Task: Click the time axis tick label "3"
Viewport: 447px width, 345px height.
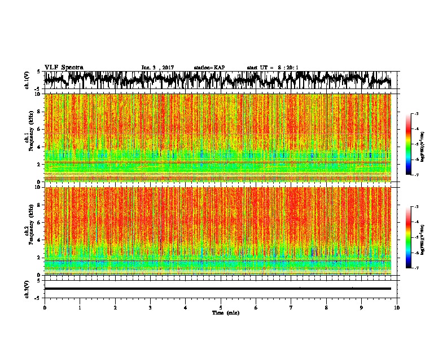Action: (x=150, y=308)
